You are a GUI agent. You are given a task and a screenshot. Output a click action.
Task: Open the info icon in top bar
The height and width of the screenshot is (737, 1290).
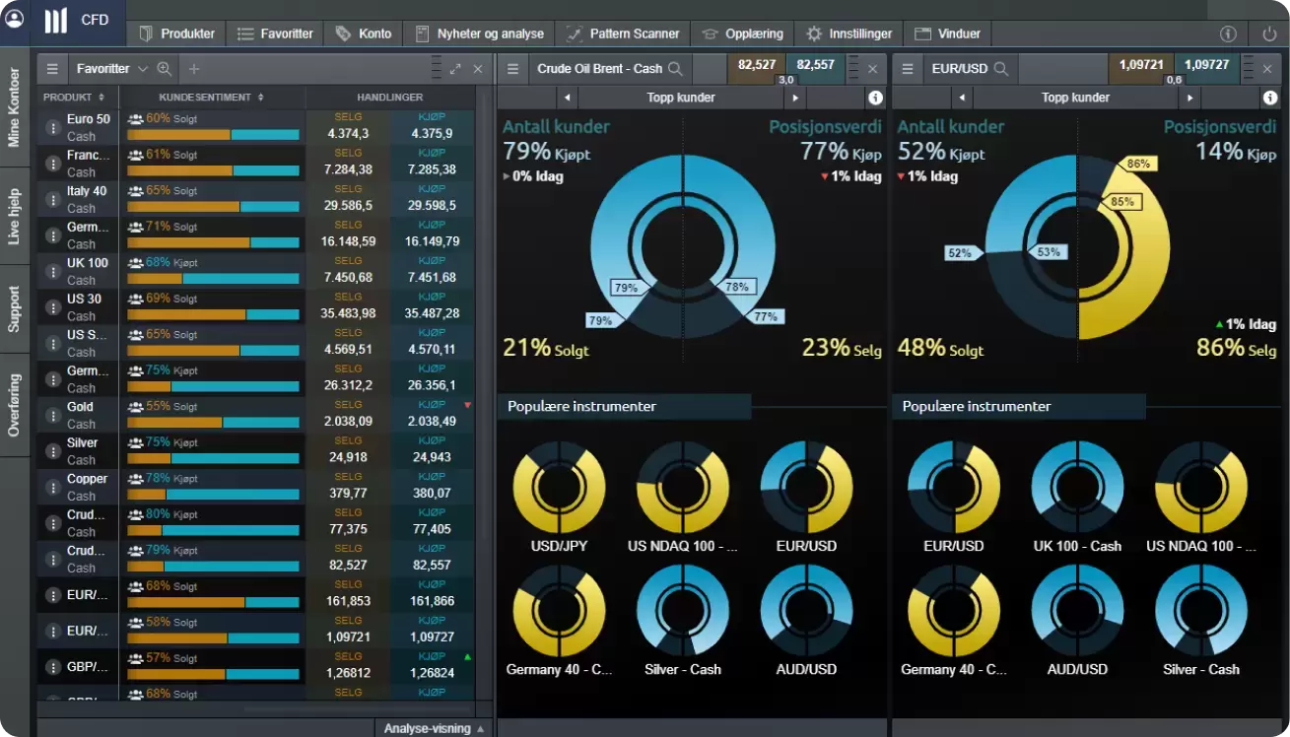point(1228,33)
